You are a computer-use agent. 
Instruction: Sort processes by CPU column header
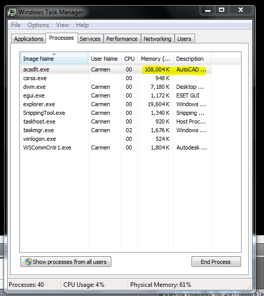[129, 59]
